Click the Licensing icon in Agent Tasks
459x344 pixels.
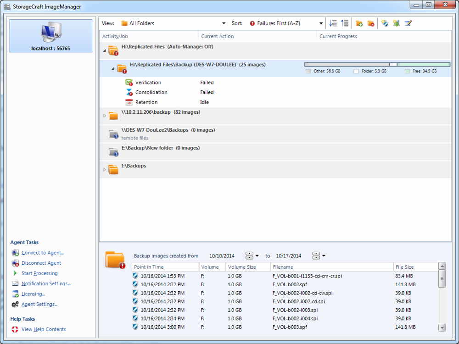(16, 294)
